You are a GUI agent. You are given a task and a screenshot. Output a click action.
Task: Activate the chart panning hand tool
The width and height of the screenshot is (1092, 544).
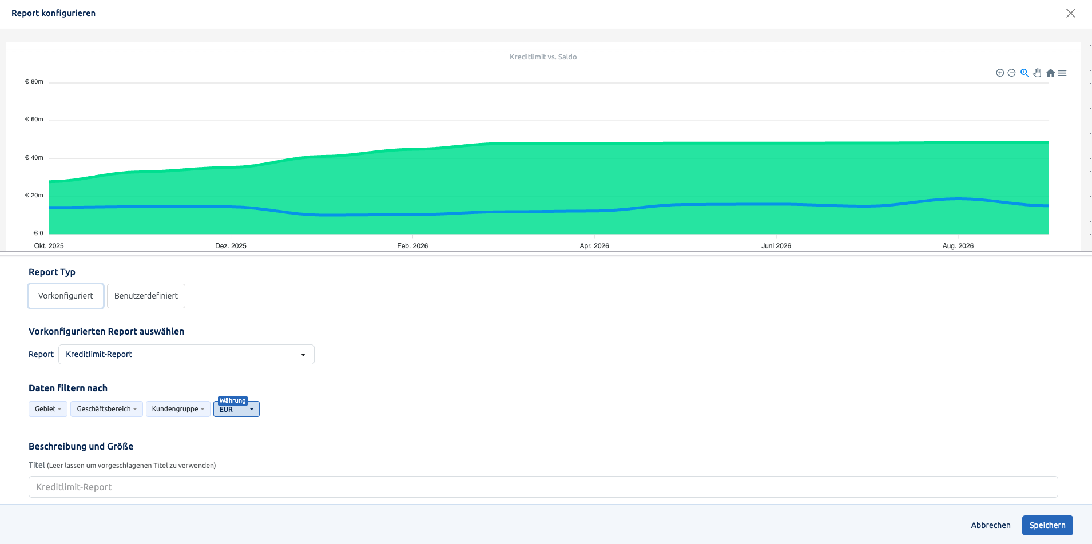(x=1037, y=73)
